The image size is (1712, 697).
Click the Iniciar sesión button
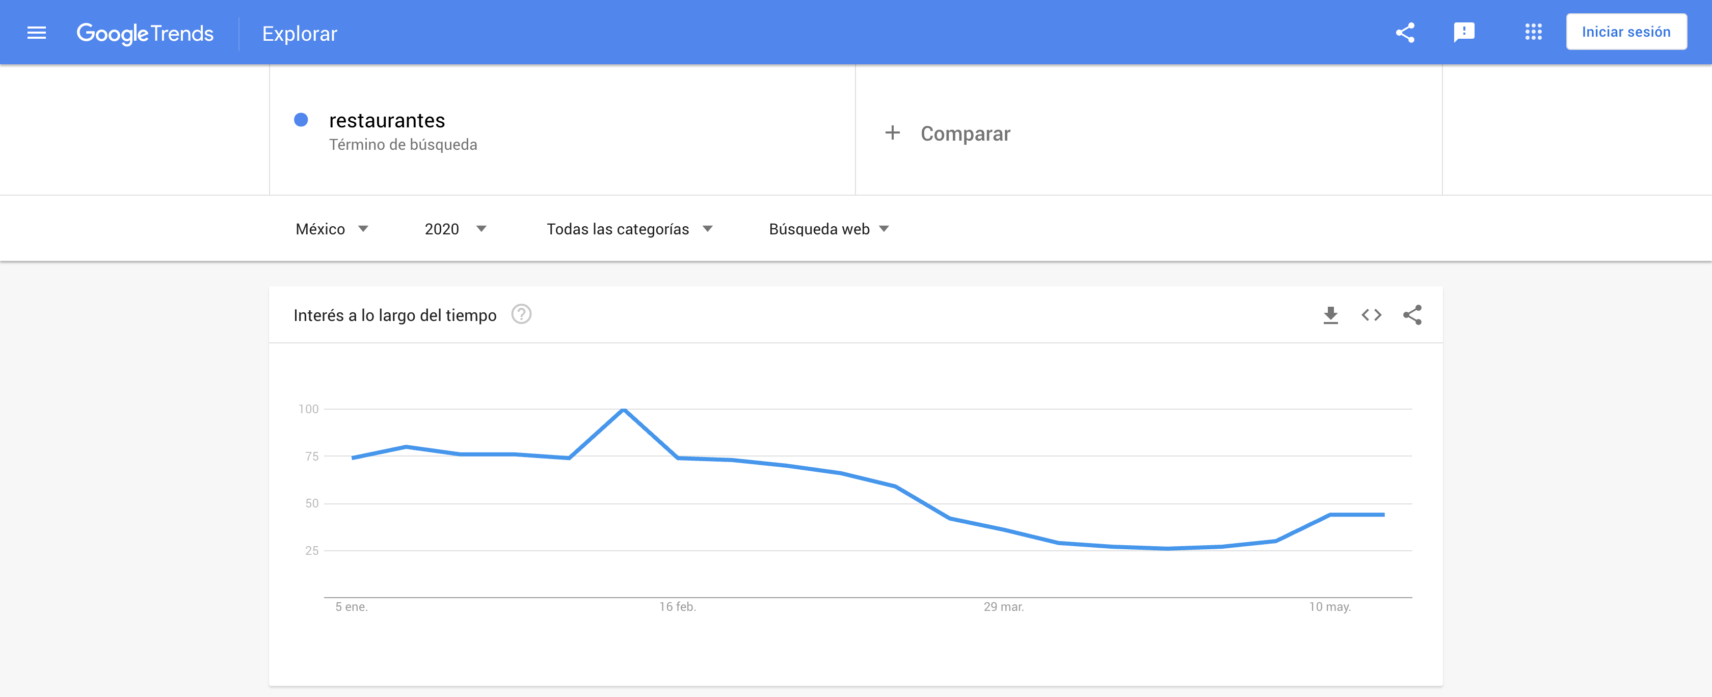(x=1625, y=32)
